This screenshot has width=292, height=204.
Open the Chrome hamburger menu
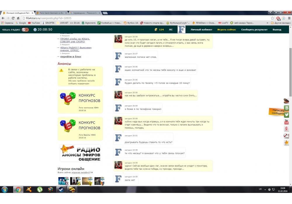(x=289, y=18)
